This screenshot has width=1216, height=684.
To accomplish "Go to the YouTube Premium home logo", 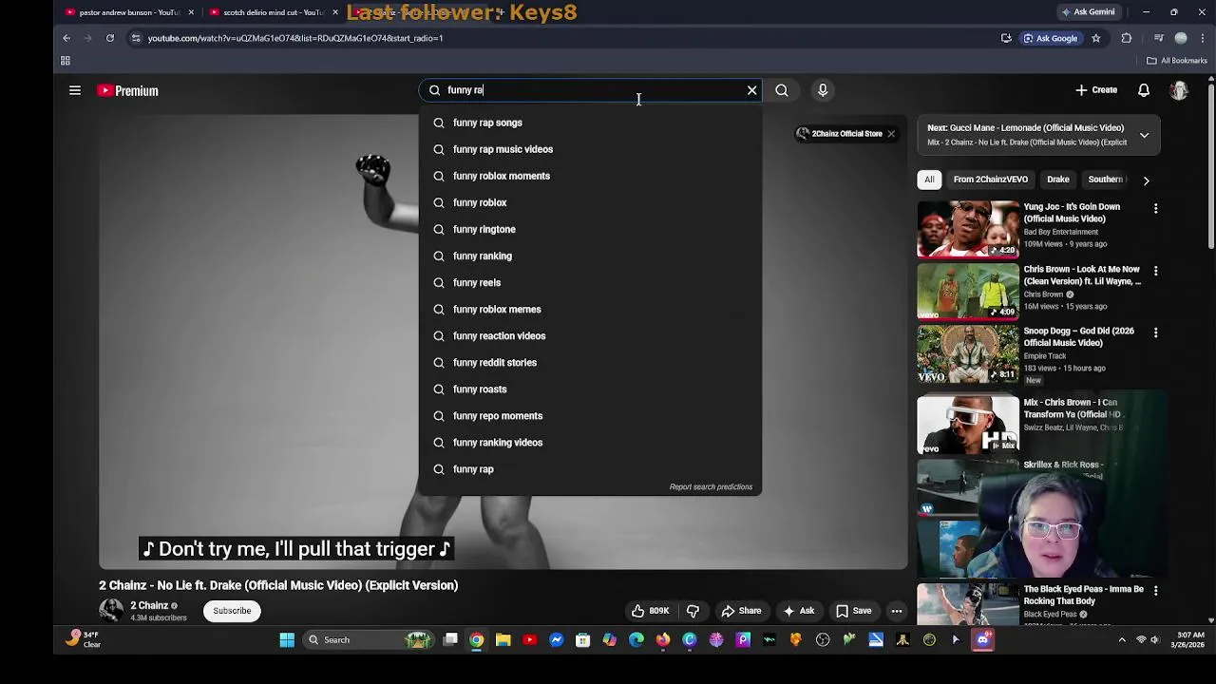I will [128, 90].
